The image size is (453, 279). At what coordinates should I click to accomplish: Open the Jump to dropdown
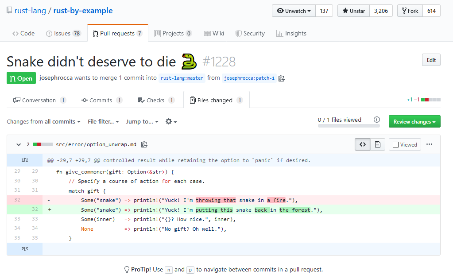click(x=142, y=122)
